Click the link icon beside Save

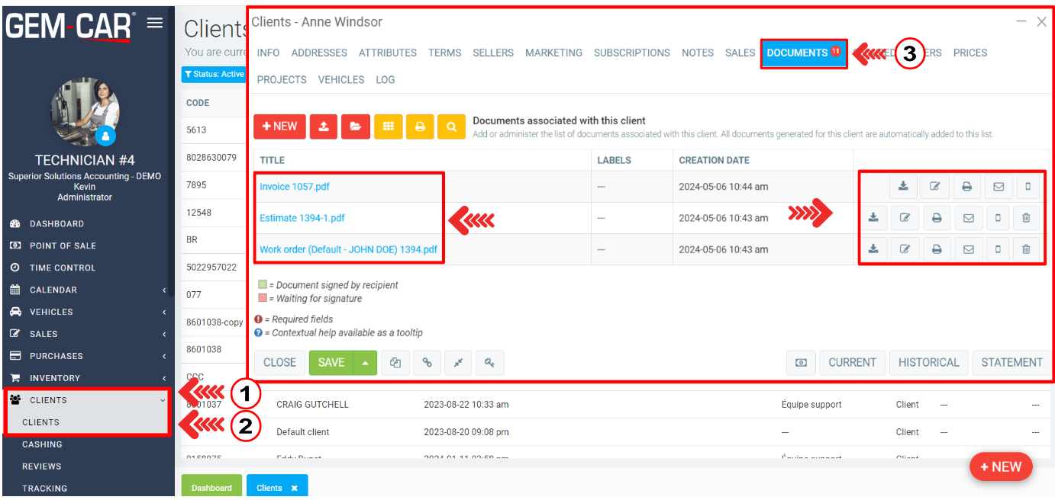427,363
